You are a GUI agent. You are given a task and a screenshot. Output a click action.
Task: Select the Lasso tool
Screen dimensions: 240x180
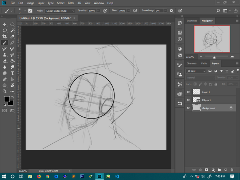[4, 30]
